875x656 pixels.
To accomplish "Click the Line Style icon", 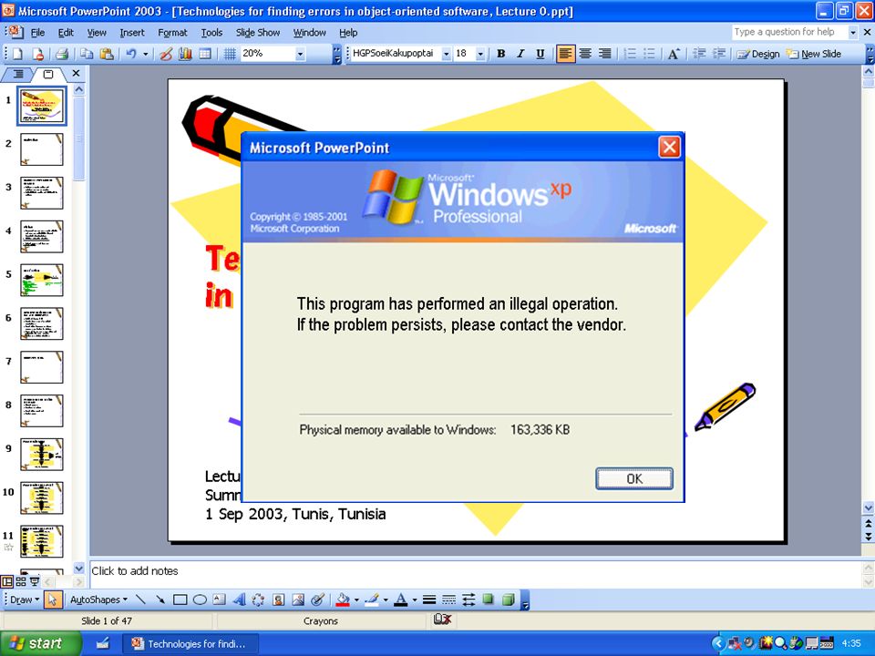I will (x=429, y=600).
